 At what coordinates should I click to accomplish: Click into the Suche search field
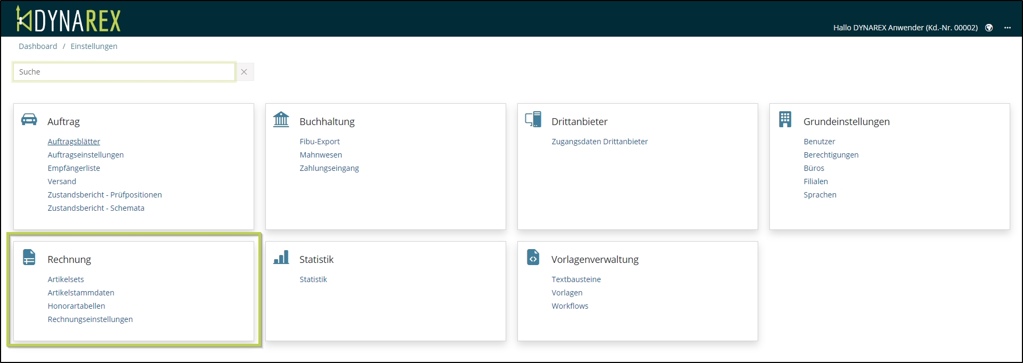124,72
